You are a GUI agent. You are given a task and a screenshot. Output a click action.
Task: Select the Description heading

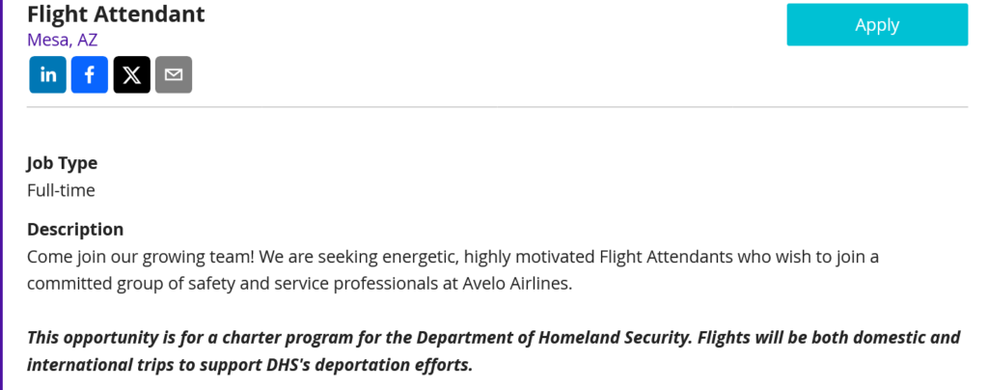coord(75,229)
